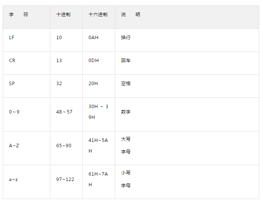Screen dimensions: 263x204
Task: Select the 97~122 decimal range cell
Action: (x=65, y=179)
